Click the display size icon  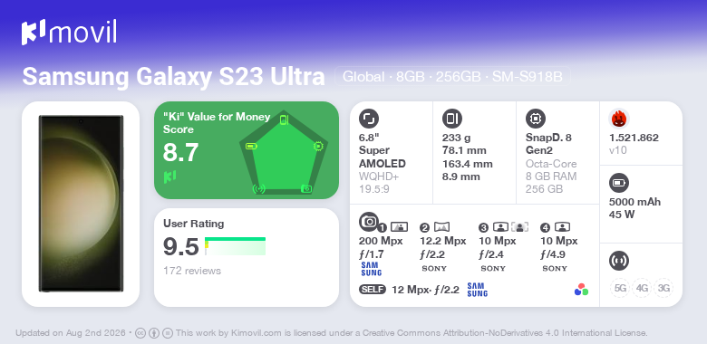369,119
